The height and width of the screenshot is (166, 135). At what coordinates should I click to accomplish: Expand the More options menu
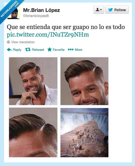click(79, 50)
